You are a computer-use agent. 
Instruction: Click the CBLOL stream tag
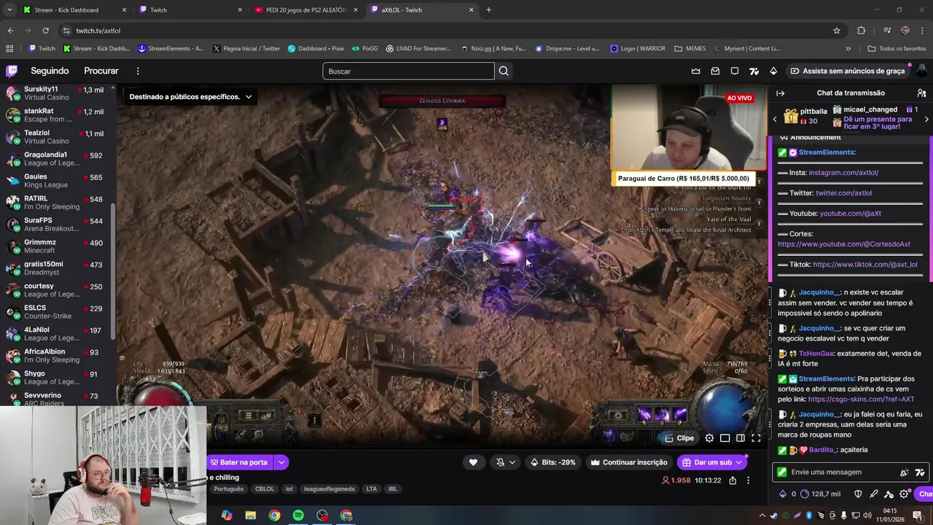(265, 489)
